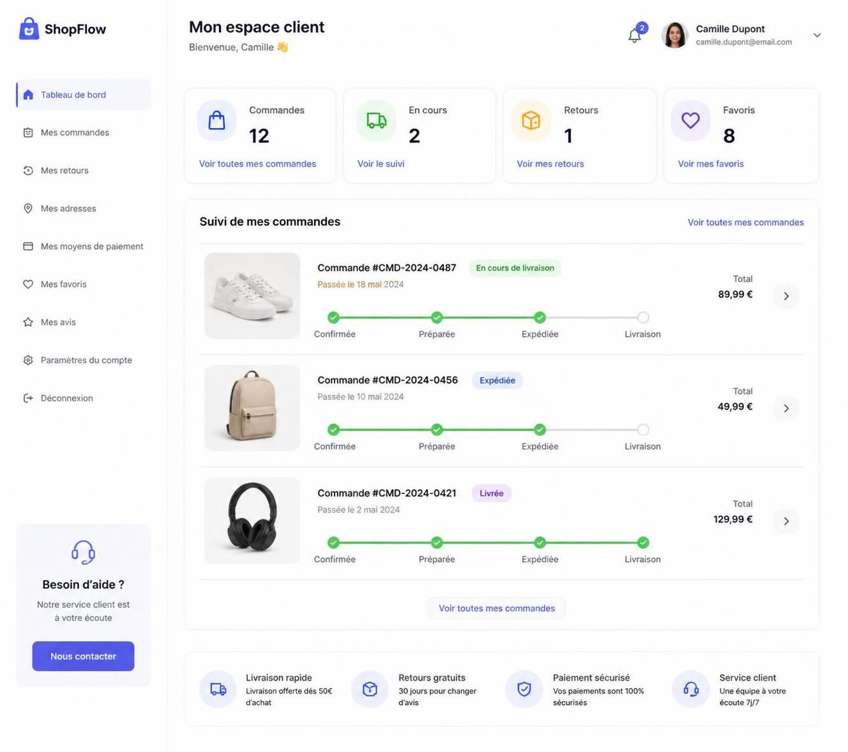Click the Retours box icon
This screenshot has height=752, width=848.
(x=531, y=120)
